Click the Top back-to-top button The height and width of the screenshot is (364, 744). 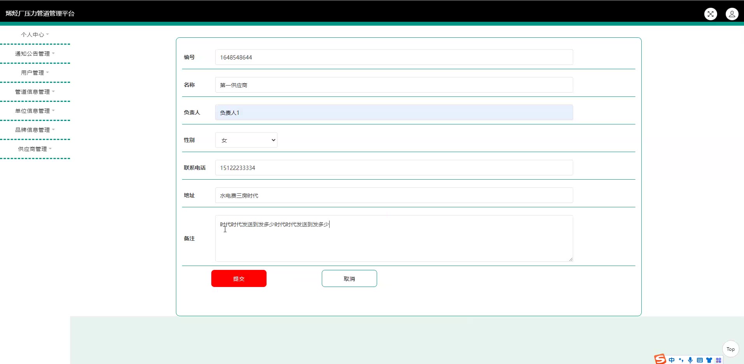731,349
